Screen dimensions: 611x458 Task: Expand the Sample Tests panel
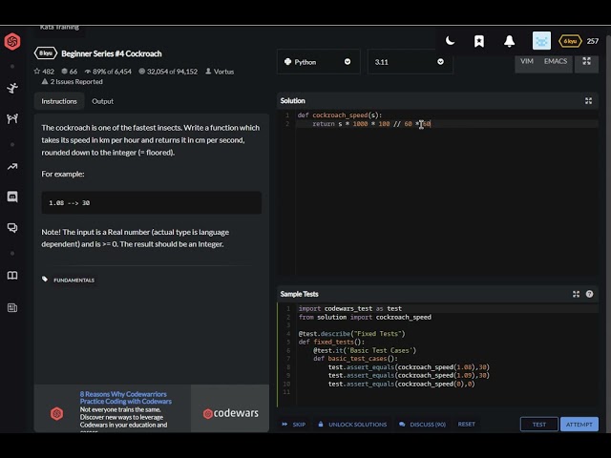pyautogui.click(x=576, y=294)
